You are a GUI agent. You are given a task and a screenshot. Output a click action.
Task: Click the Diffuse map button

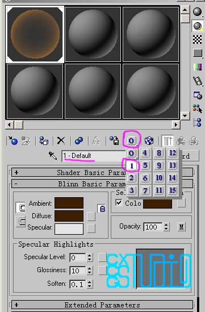click(x=91, y=216)
